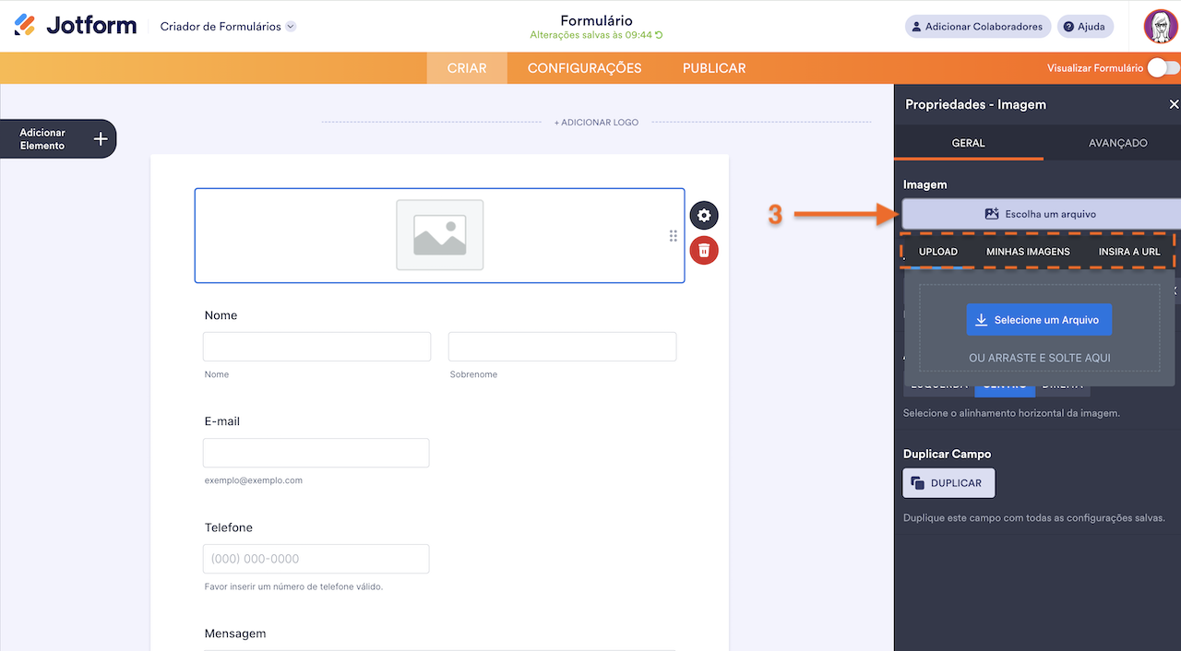Open Escolha um arquivo selector
1181x651 pixels.
(1041, 214)
